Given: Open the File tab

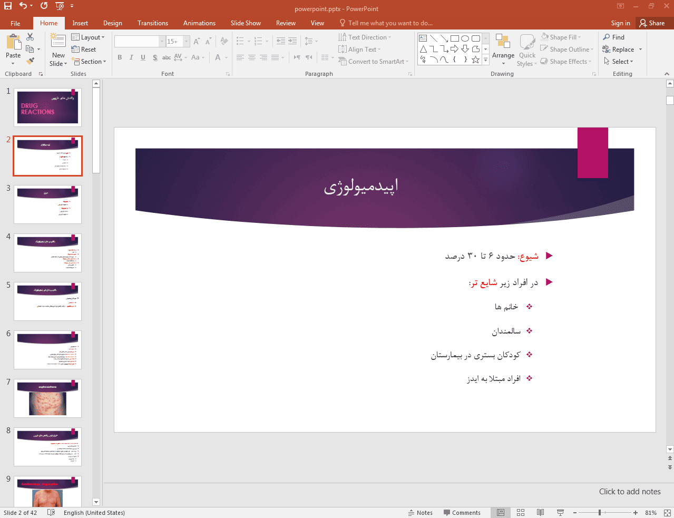Looking at the screenshot, I should click(x=15, y=23).
